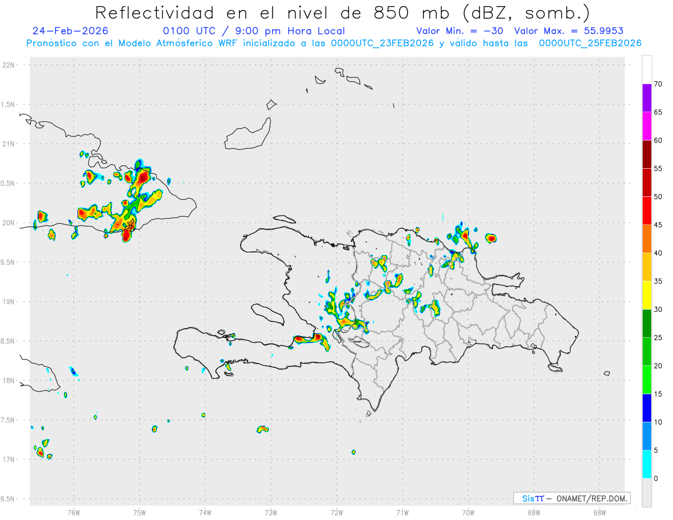Click the latitude axis label '17N'
This screenshot has width=673, height=520.
[x=8, y=459]
